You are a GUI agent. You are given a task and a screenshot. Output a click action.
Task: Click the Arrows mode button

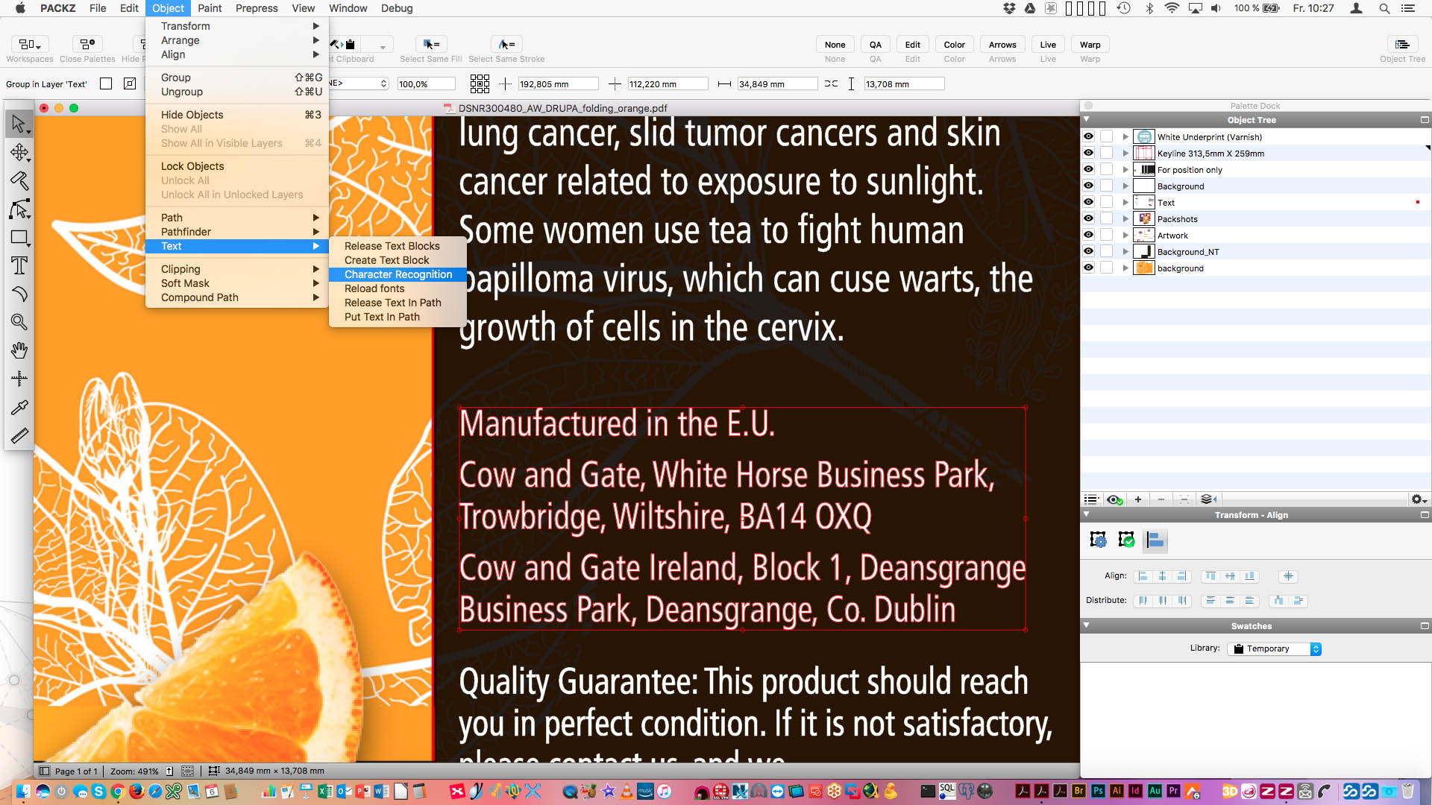(1002, 45)
